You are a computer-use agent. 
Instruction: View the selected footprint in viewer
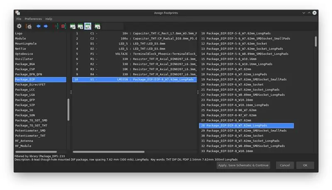click(x=29, y=26)
